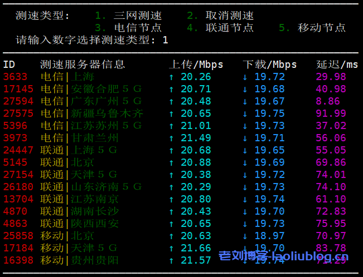The height and width of the screenshot is (277, 363).
Task: Click the typed input value 1
Action: click(165, 40)
